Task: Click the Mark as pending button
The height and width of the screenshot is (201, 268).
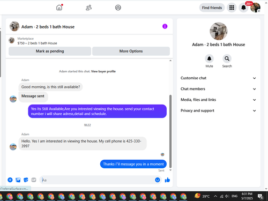Action: tap(50, 51)
